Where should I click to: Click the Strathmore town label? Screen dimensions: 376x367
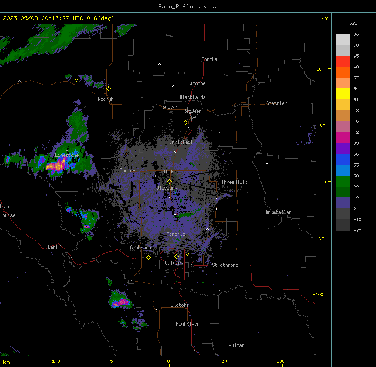tap(225, 265)
